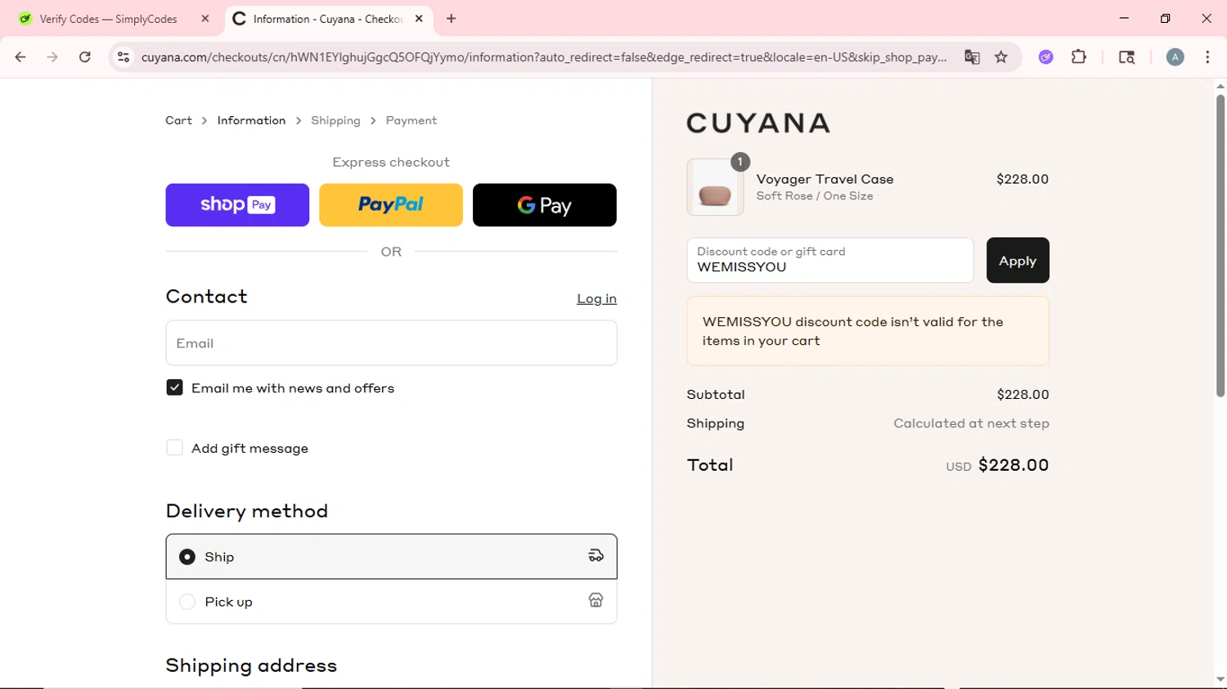
Task: Open a new browser tab
Action: pyautogui.click(x=452, y=18)
